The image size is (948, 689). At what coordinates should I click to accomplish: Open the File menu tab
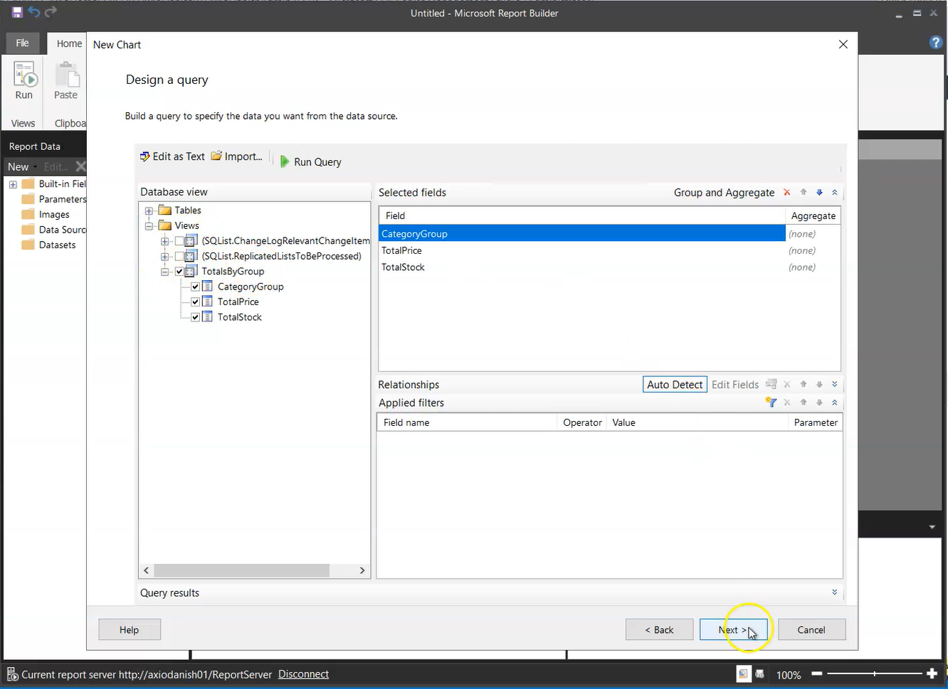(23, 43)
